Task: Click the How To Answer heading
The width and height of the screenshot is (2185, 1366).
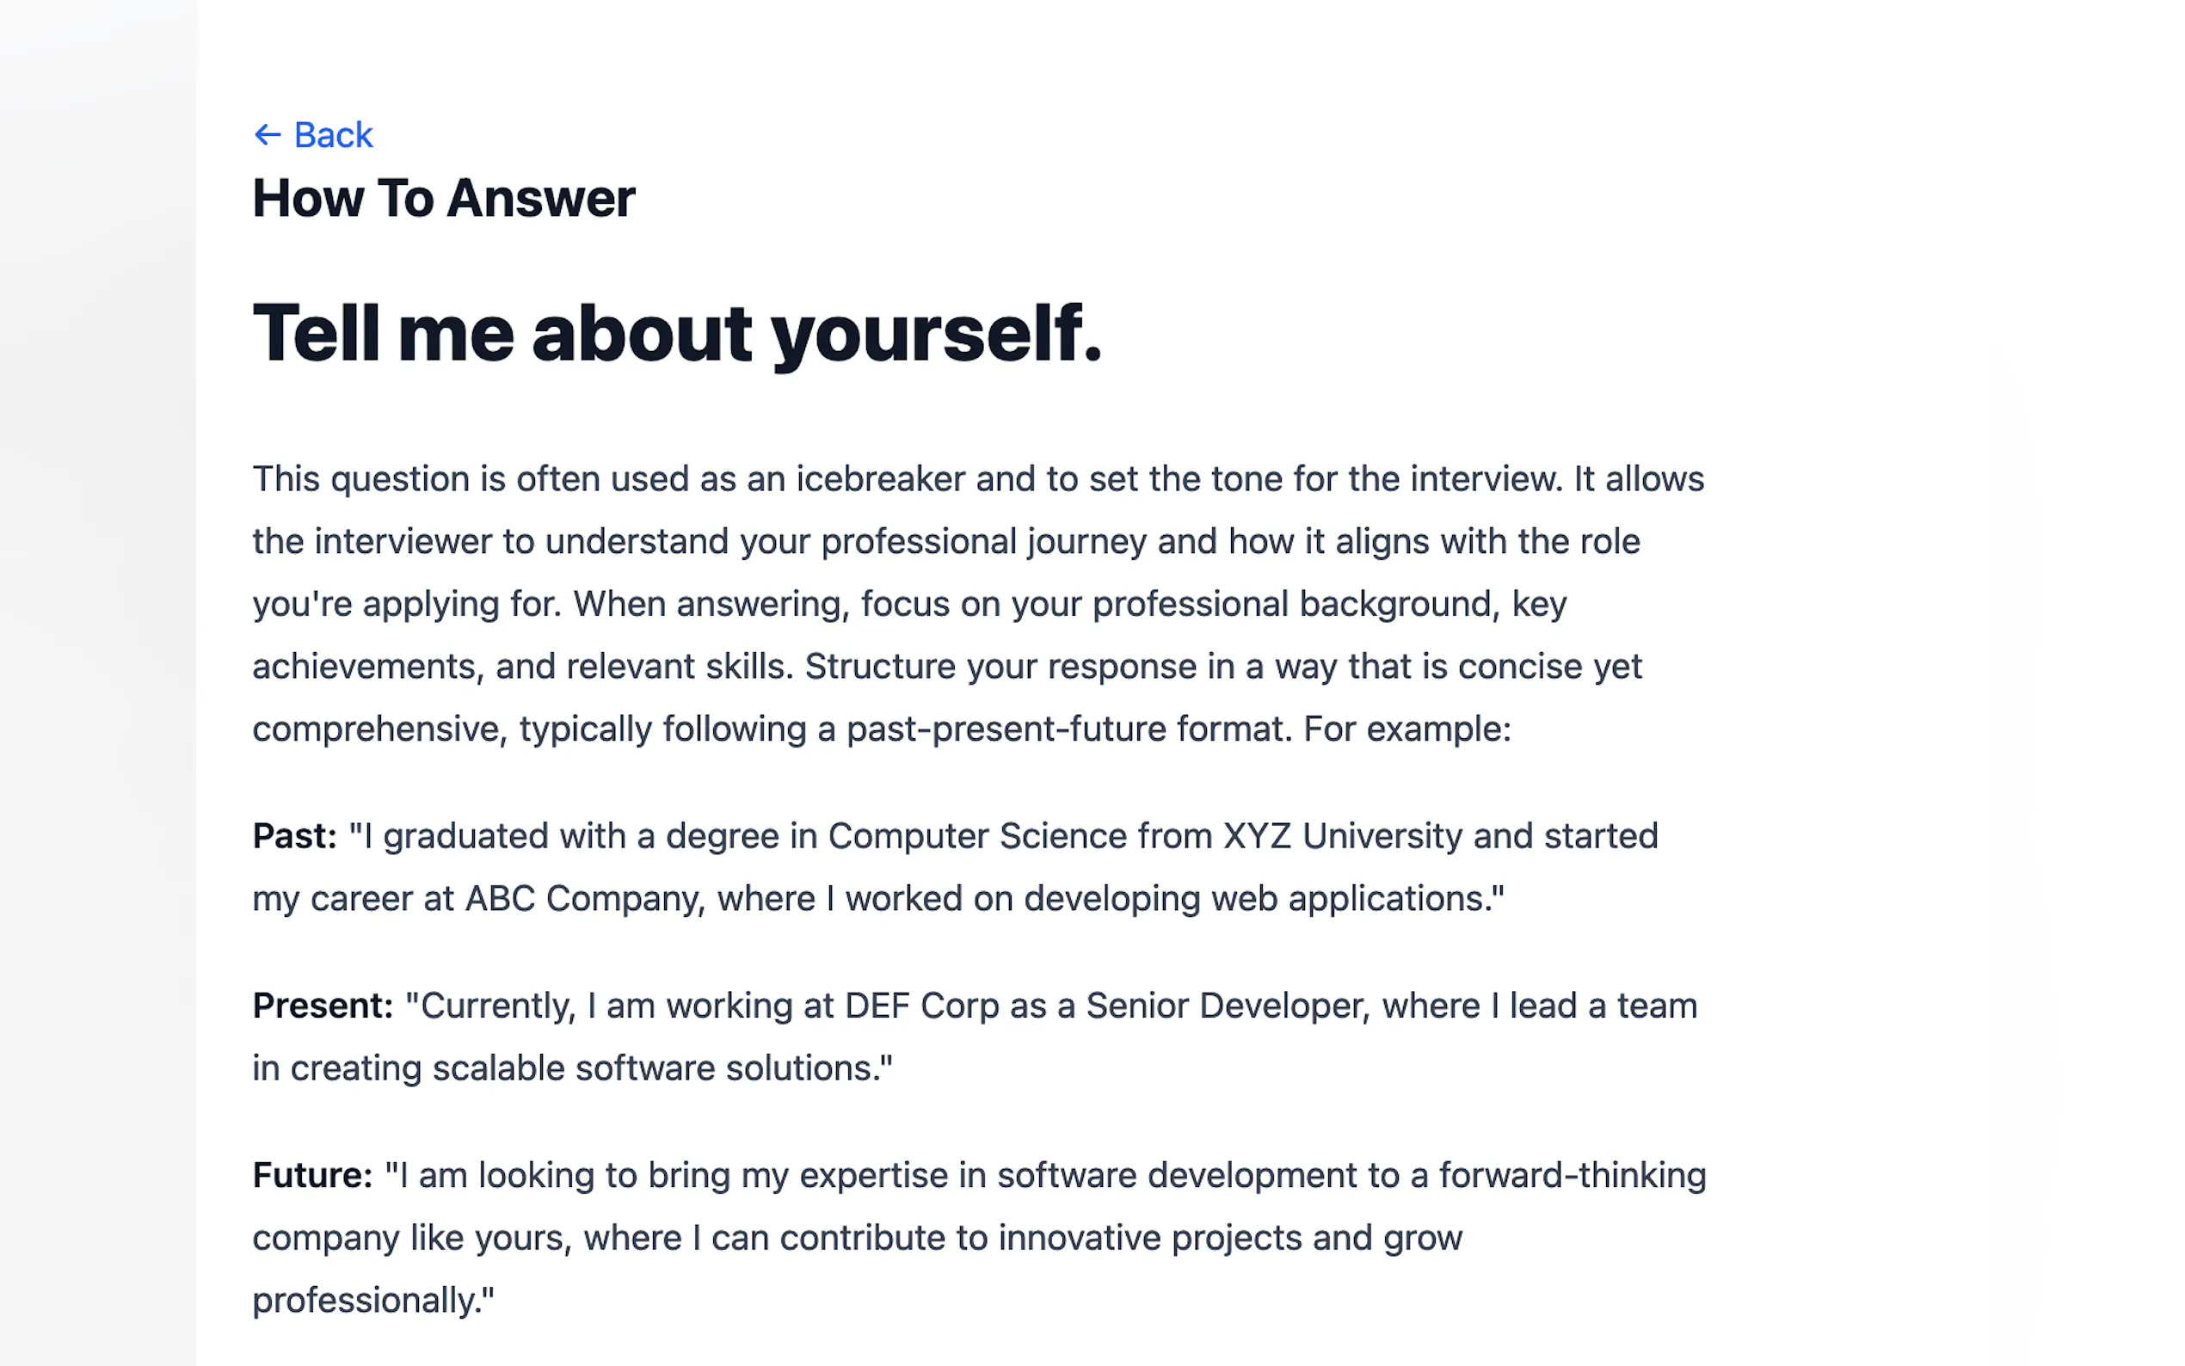Action: 444,199
